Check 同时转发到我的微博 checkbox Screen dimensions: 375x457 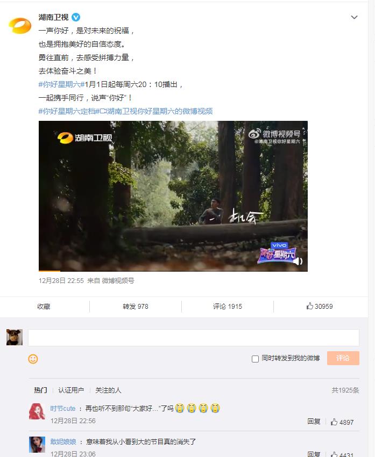click(x=255, y=359)
